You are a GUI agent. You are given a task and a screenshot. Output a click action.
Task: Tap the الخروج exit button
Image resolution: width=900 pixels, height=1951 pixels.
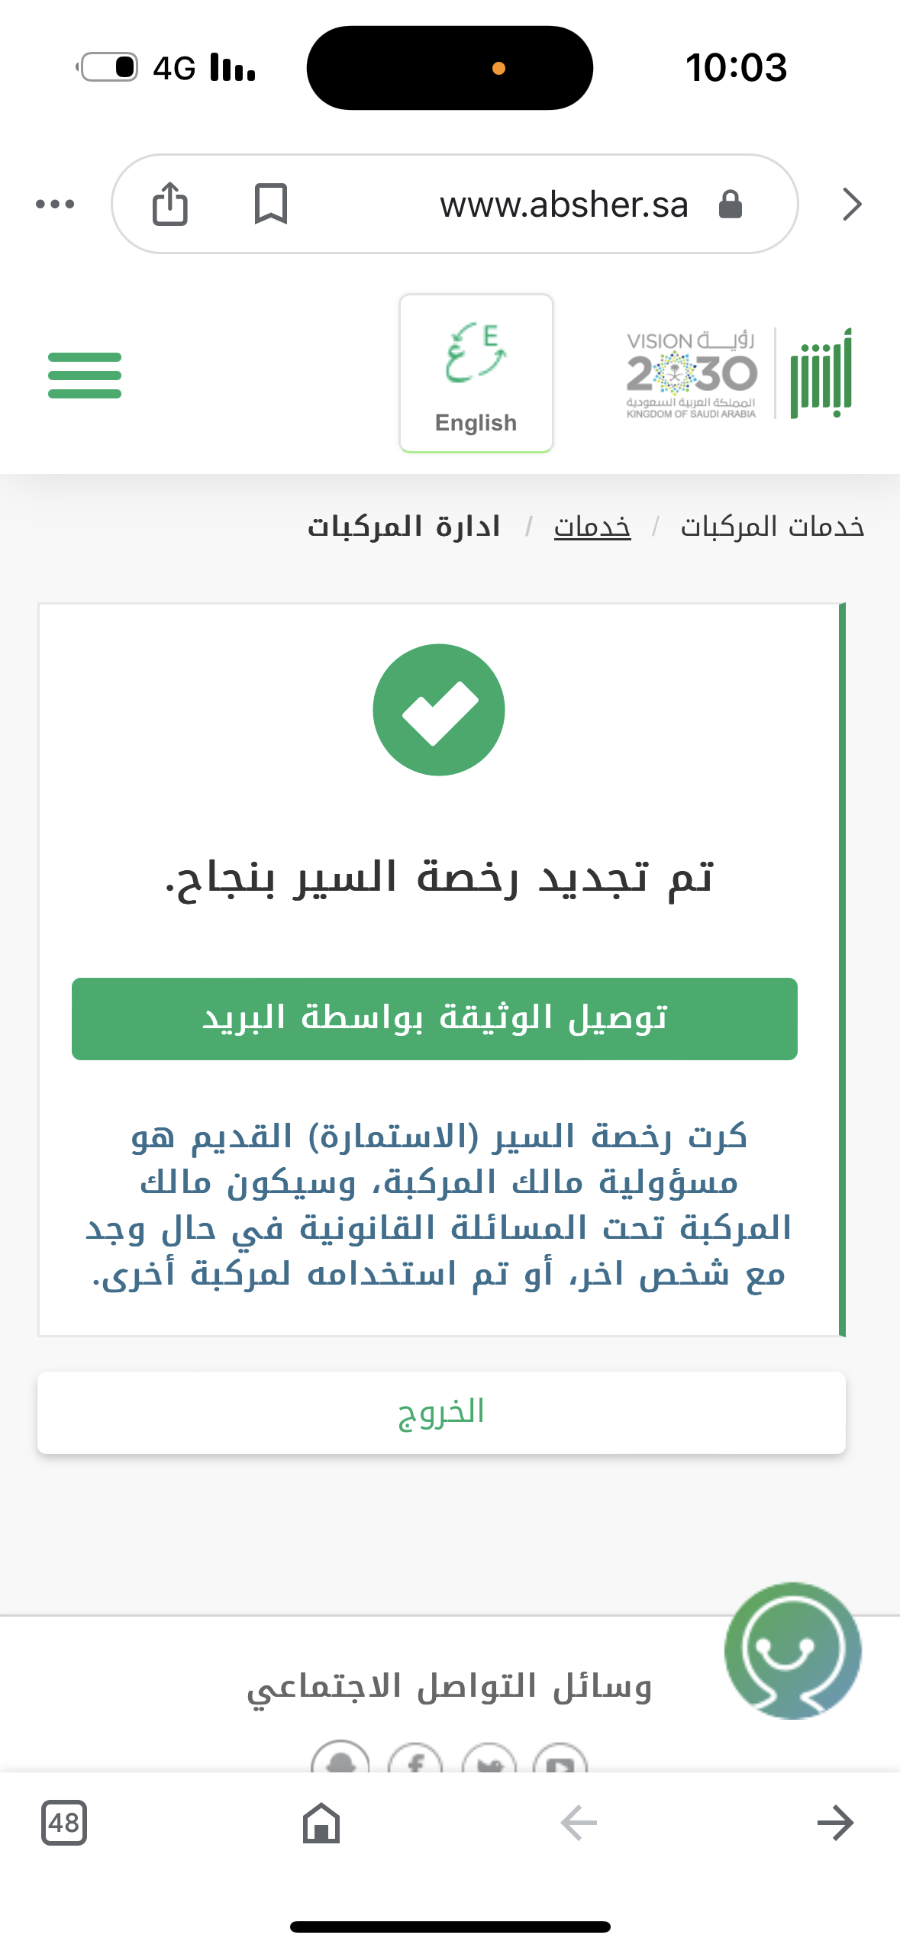(441, 1412)
